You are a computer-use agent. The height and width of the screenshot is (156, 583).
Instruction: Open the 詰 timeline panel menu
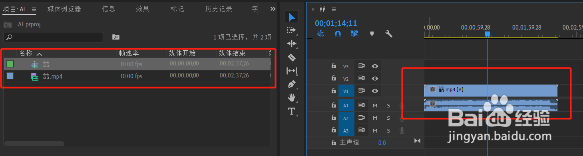click(334, 9)
